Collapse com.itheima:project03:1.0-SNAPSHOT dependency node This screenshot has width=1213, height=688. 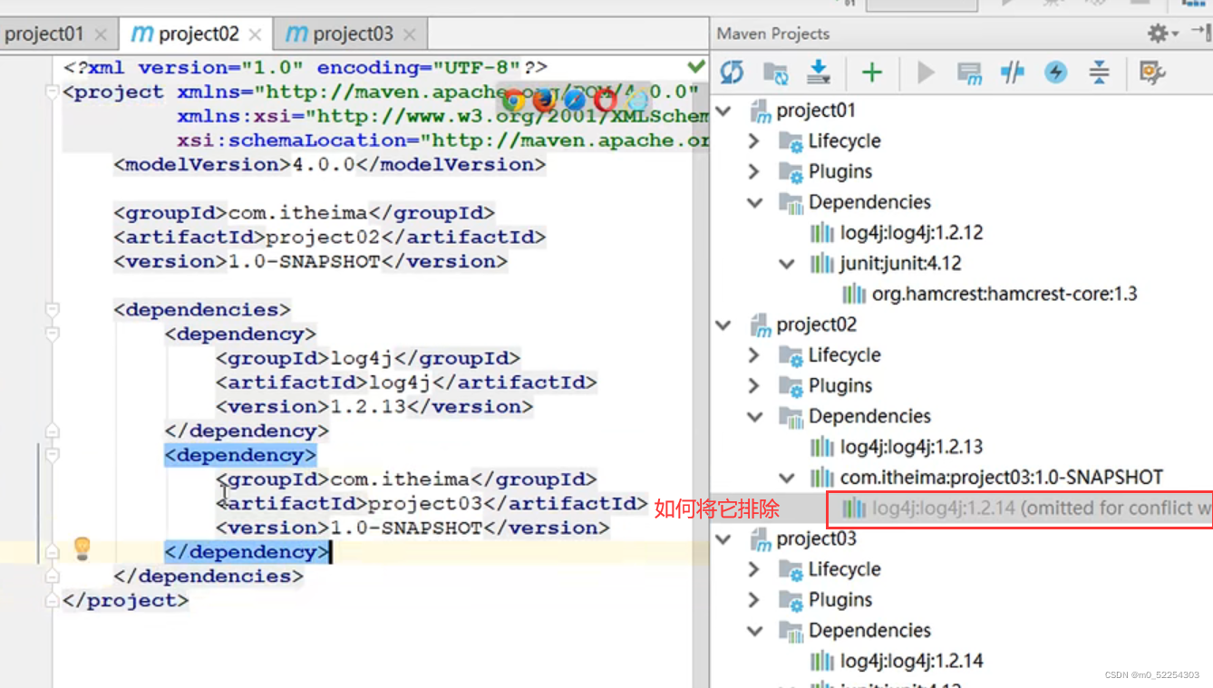coord(786,477)
